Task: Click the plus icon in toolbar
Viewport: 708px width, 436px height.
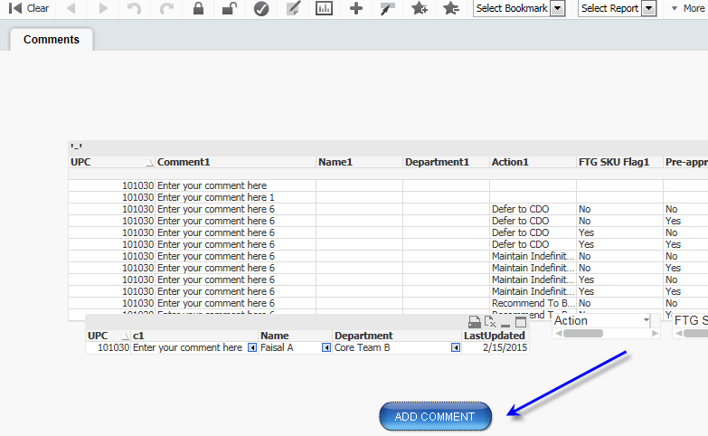Action: (356, 8)
